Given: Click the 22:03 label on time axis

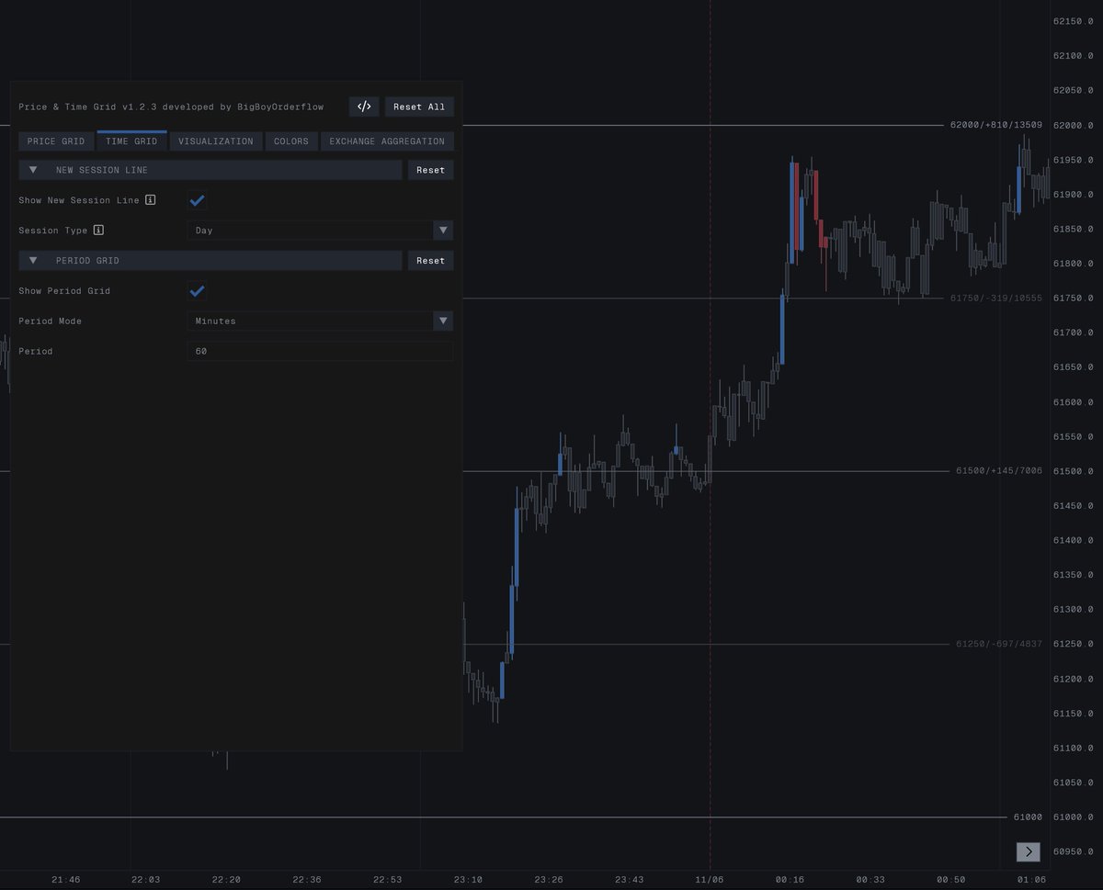Looking at the screenshot, I should click(x=146, y=880).
